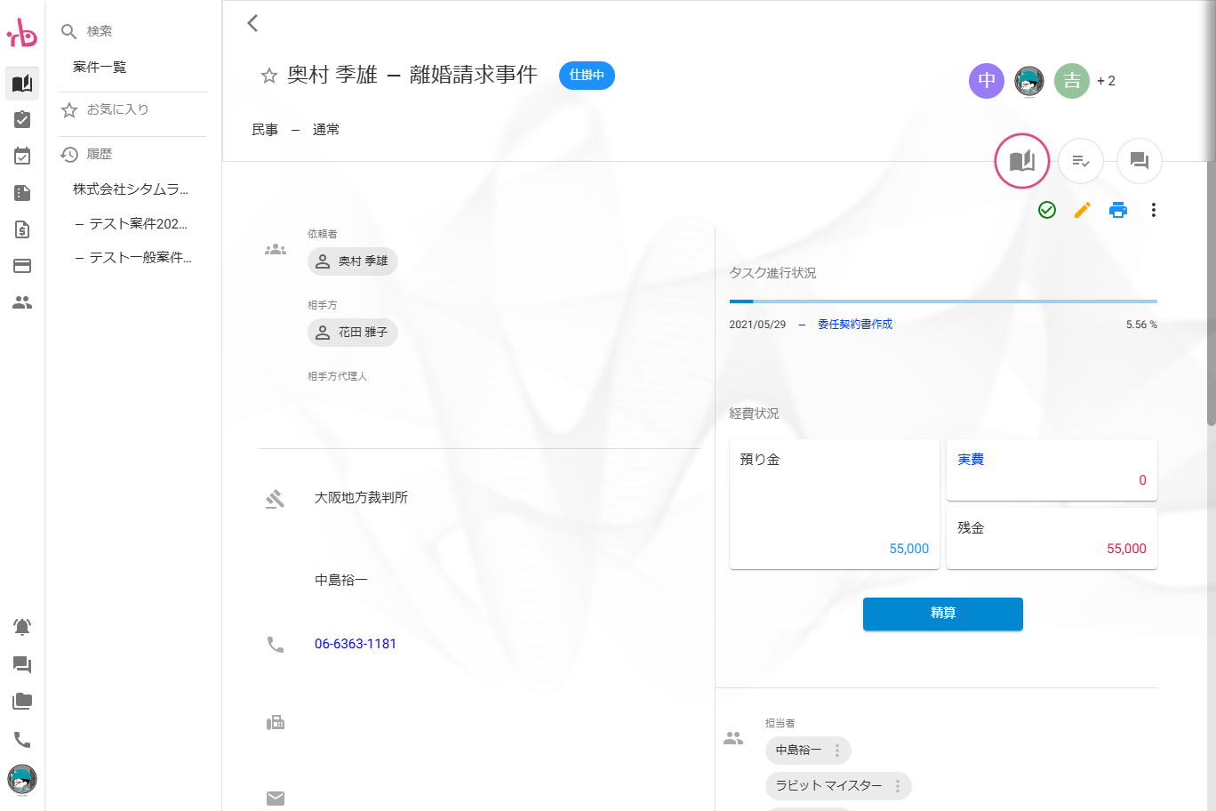Open the 委任契約書作成 task link
The width and height of the screenshot is (1216, 811).
coord(854,325)
